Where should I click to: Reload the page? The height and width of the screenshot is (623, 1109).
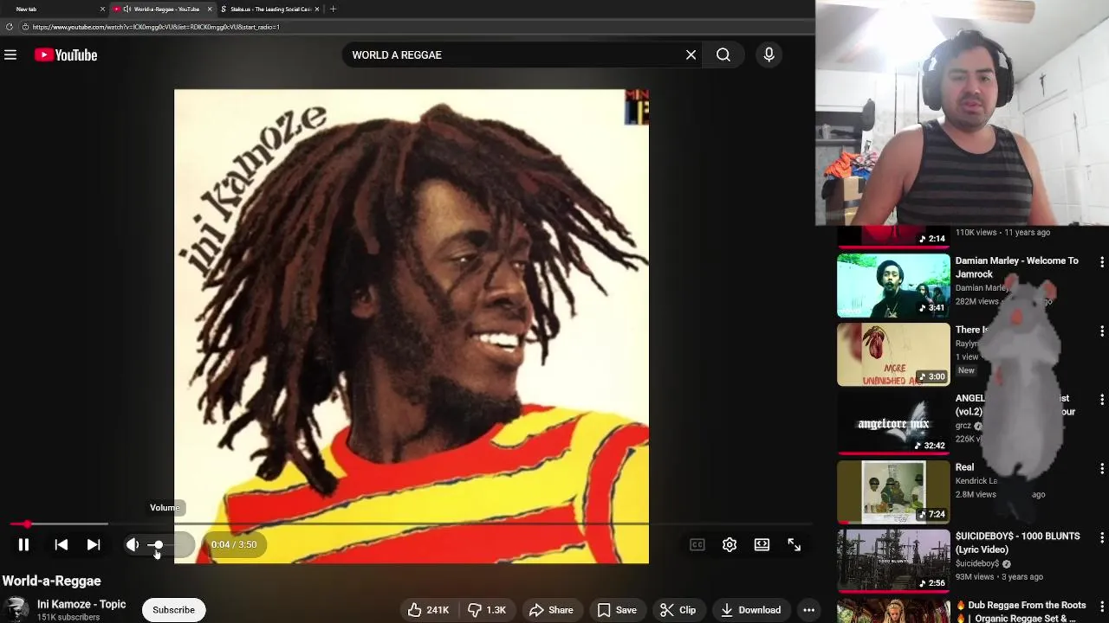pyautogui.click(x=9, y=27)
